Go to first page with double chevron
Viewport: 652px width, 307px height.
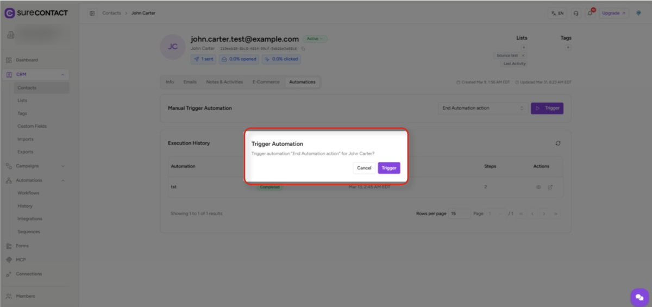(x=521, y=214)
